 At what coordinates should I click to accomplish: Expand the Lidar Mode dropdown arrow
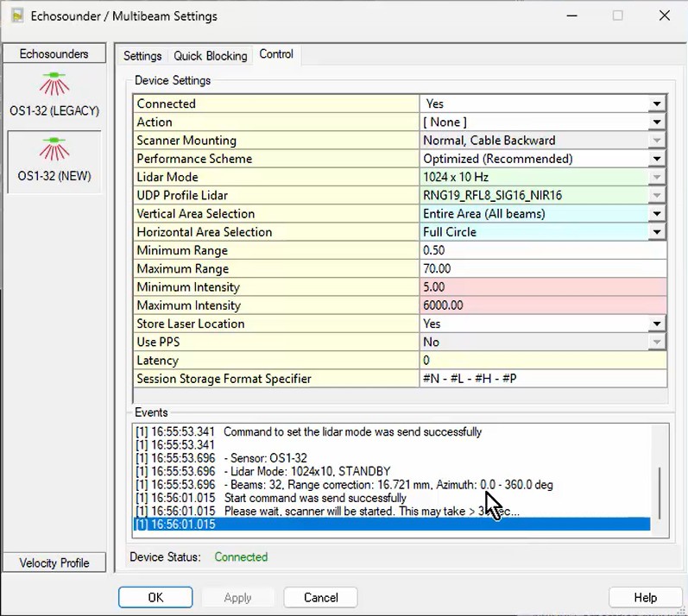[656, 177]
